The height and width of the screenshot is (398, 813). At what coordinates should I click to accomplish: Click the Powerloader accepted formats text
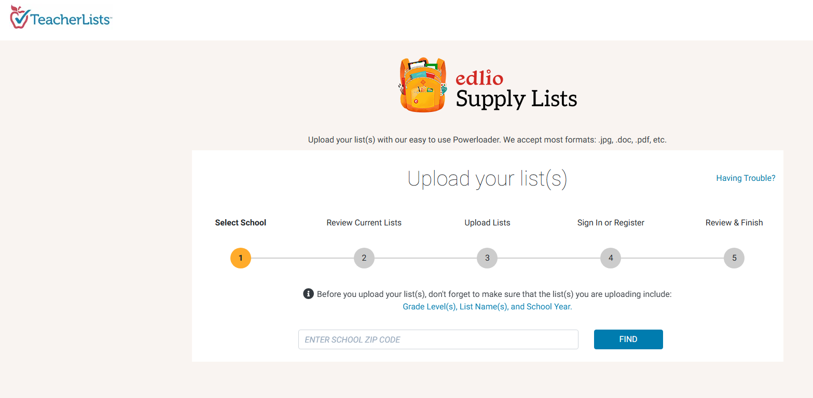[487, 140]
